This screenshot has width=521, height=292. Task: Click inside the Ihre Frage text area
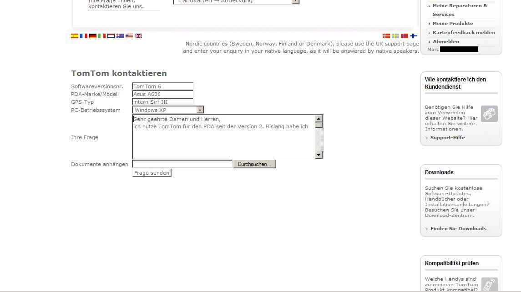[223, 136]
